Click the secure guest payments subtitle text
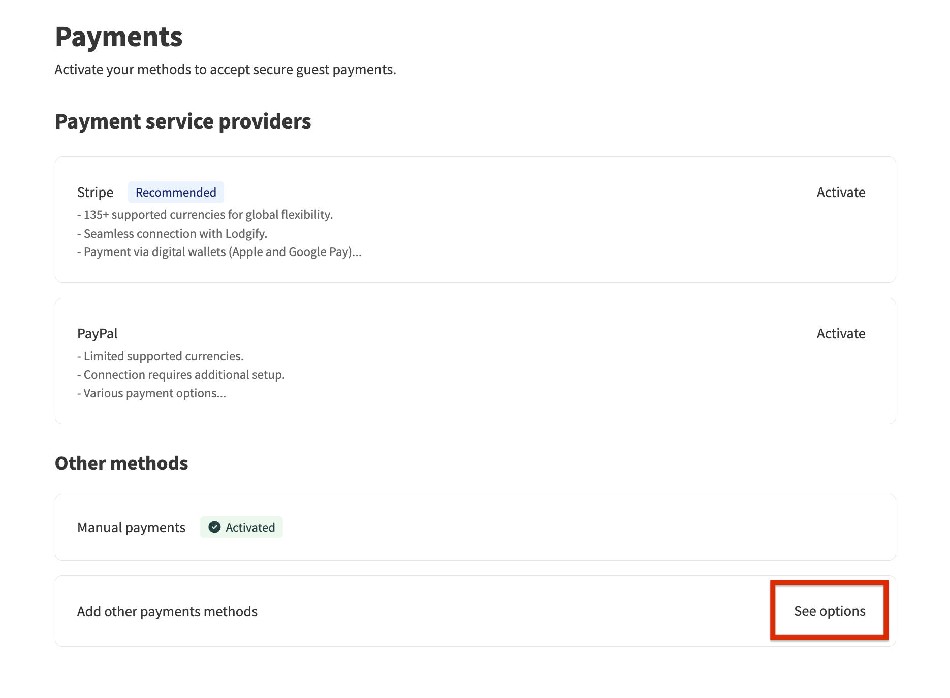The height and width of the screenshot is (698, 950). click(225, 70)
